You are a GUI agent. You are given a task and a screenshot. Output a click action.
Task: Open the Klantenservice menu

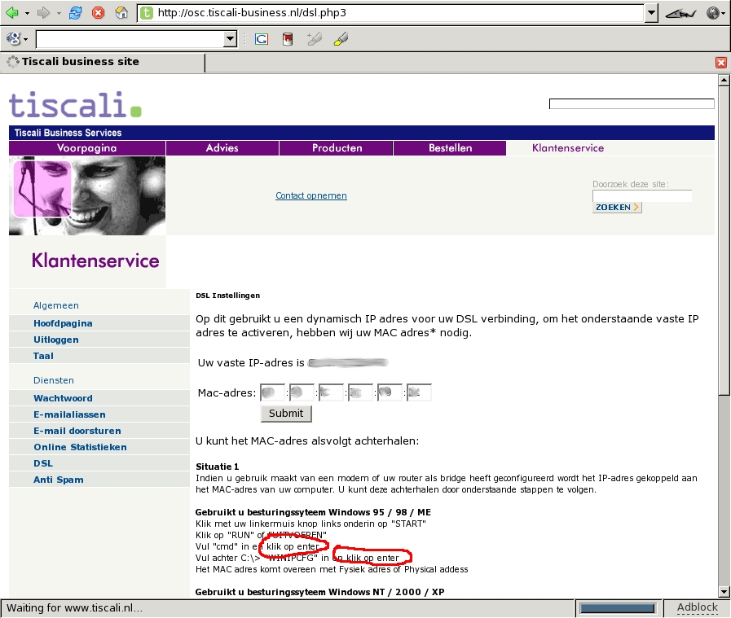pos(568,148)
